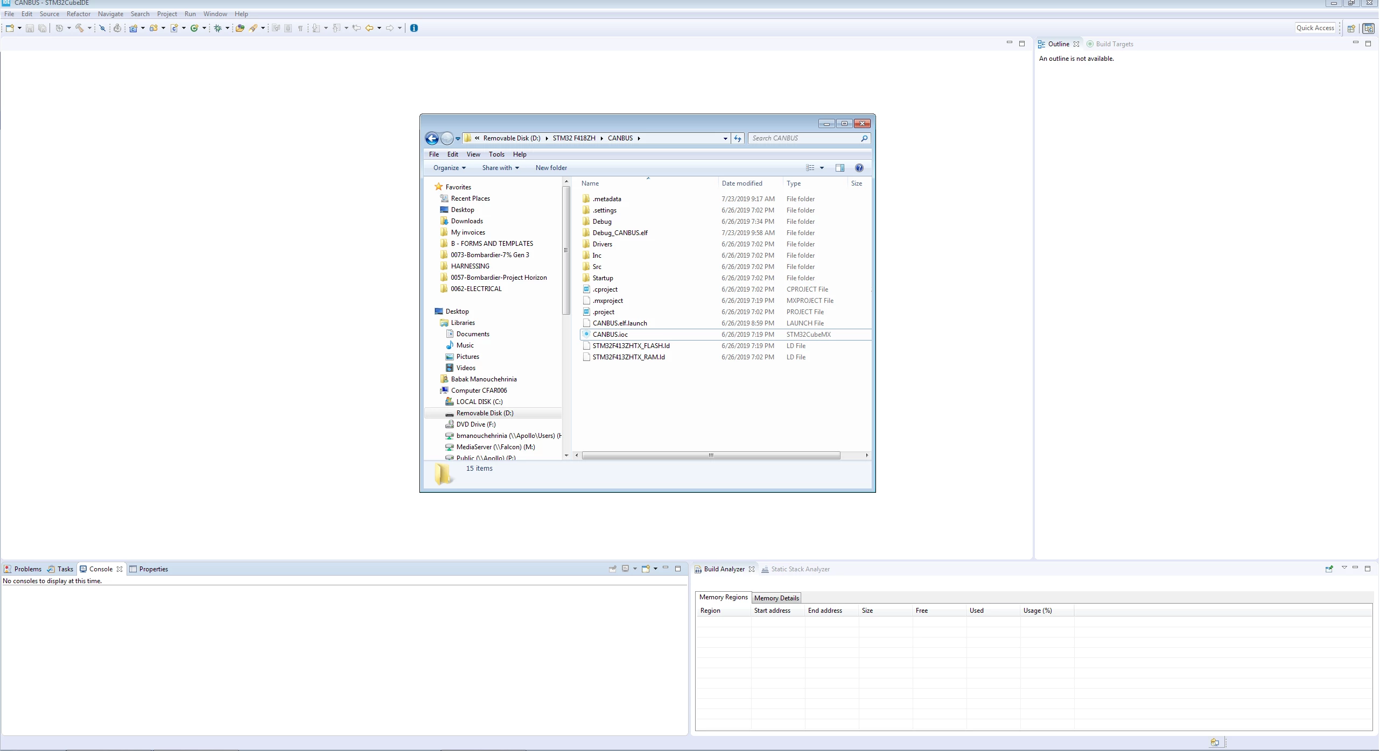Screen dimensions: 1380x751
Task: Click the Open Element toolbar icon
Action: (240, 28)
